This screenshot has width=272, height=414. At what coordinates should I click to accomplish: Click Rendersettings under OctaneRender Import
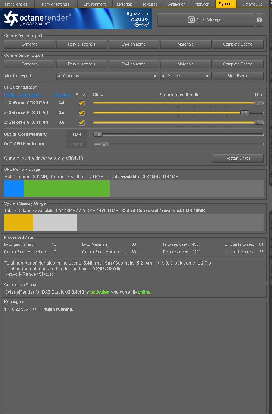pyautogui.click(x=82, y=44)
